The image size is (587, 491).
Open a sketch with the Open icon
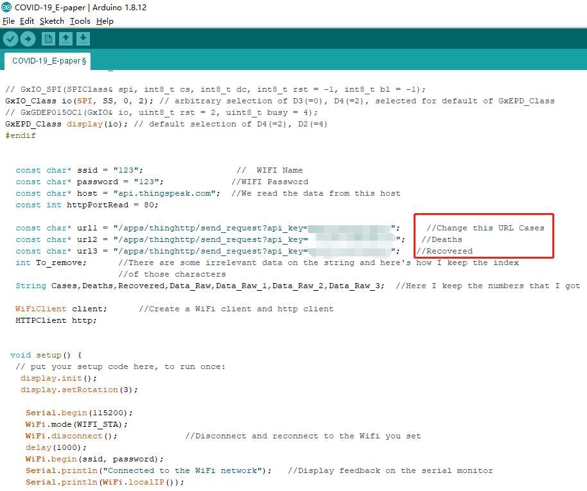click(66, 39)
